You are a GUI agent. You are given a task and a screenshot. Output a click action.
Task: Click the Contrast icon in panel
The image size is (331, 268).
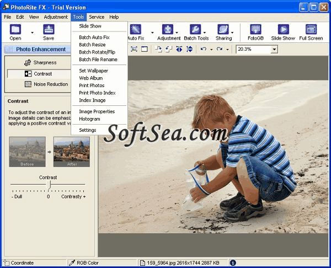[x=28, y=74]
